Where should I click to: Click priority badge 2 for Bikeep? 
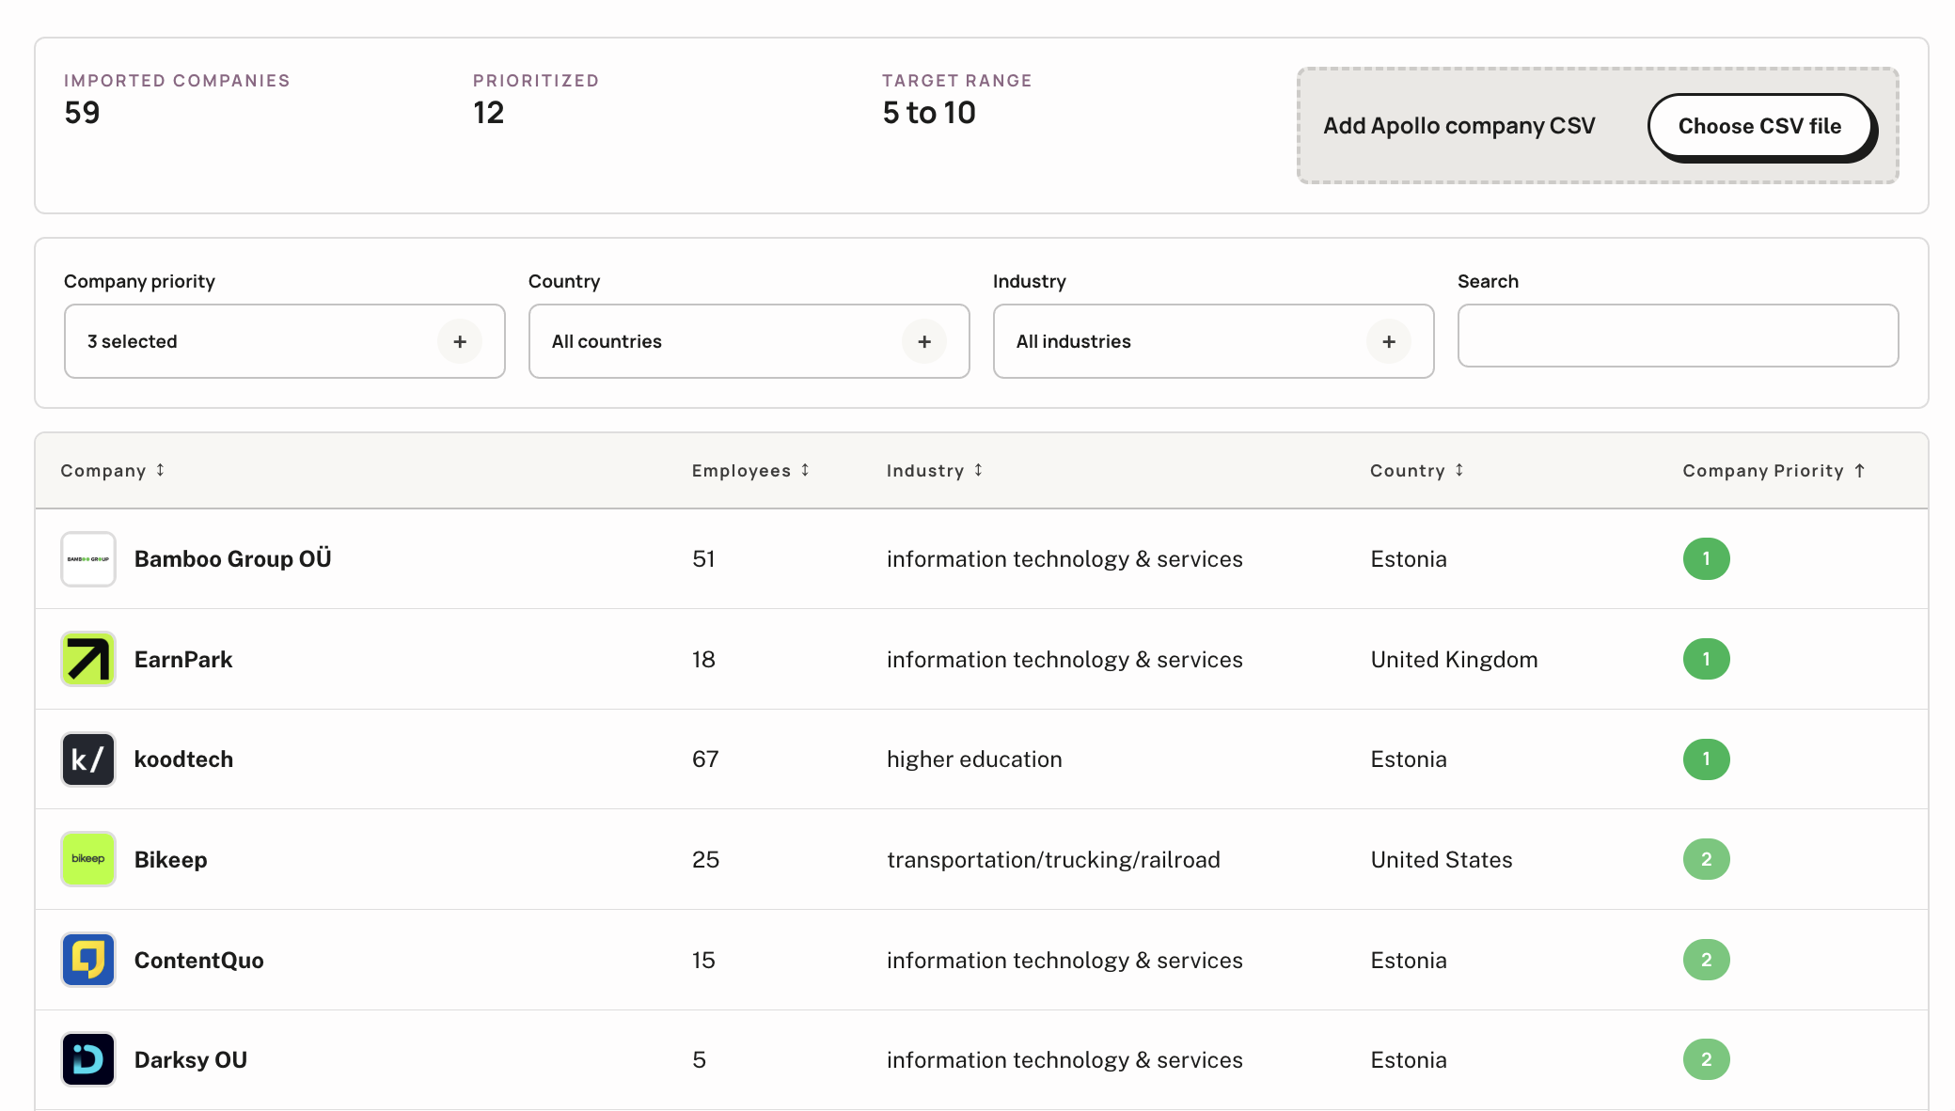1707,859
